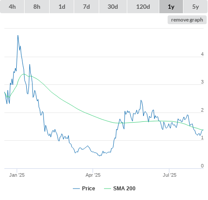Click the Jan '25 axis label

pos(17,175)
